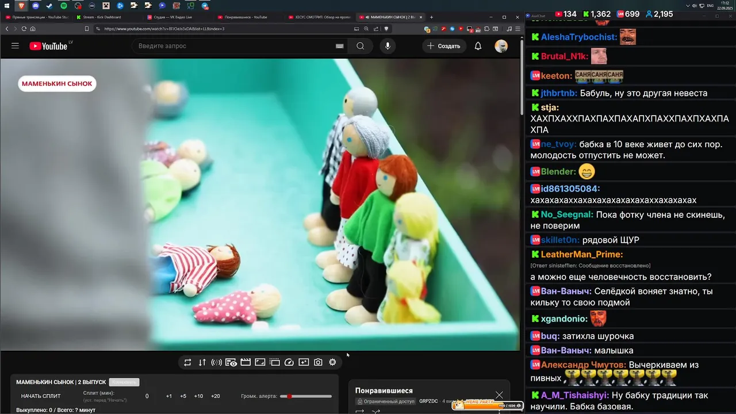Open Discord from the taskbar

[36, 6]
